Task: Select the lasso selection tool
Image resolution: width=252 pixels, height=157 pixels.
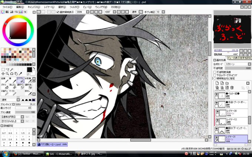Action: pyautogui.click(x=7, y=69)
